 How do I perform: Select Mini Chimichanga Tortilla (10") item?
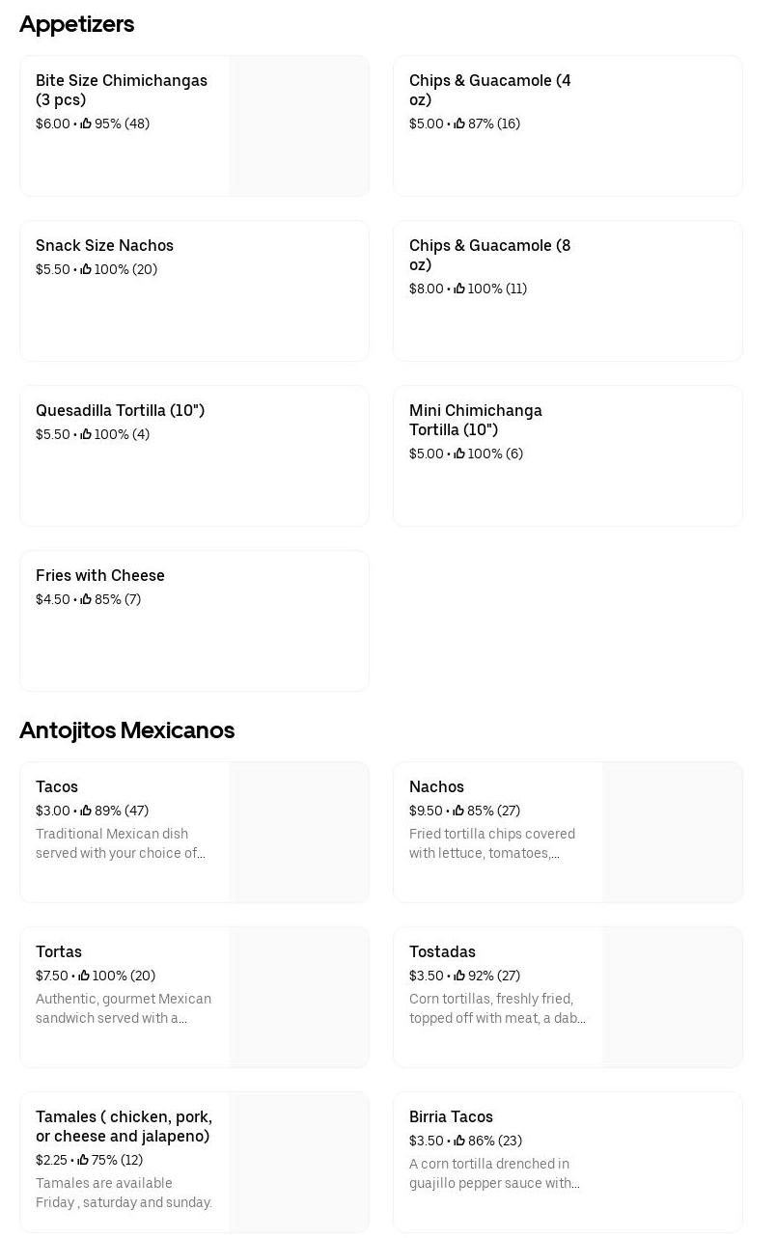pos(476,420)
